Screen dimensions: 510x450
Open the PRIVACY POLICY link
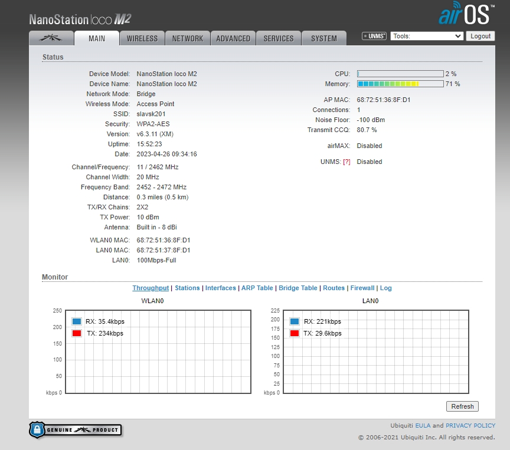(x=470, y=426)
